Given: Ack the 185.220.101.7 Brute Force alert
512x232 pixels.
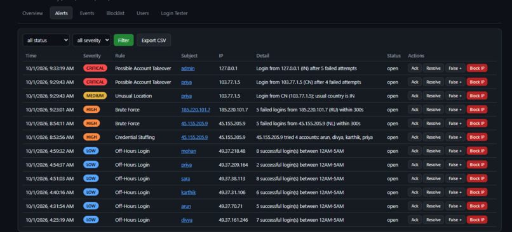Looking at the screenshot, I should pyautogui.click(x=415, y=110).
